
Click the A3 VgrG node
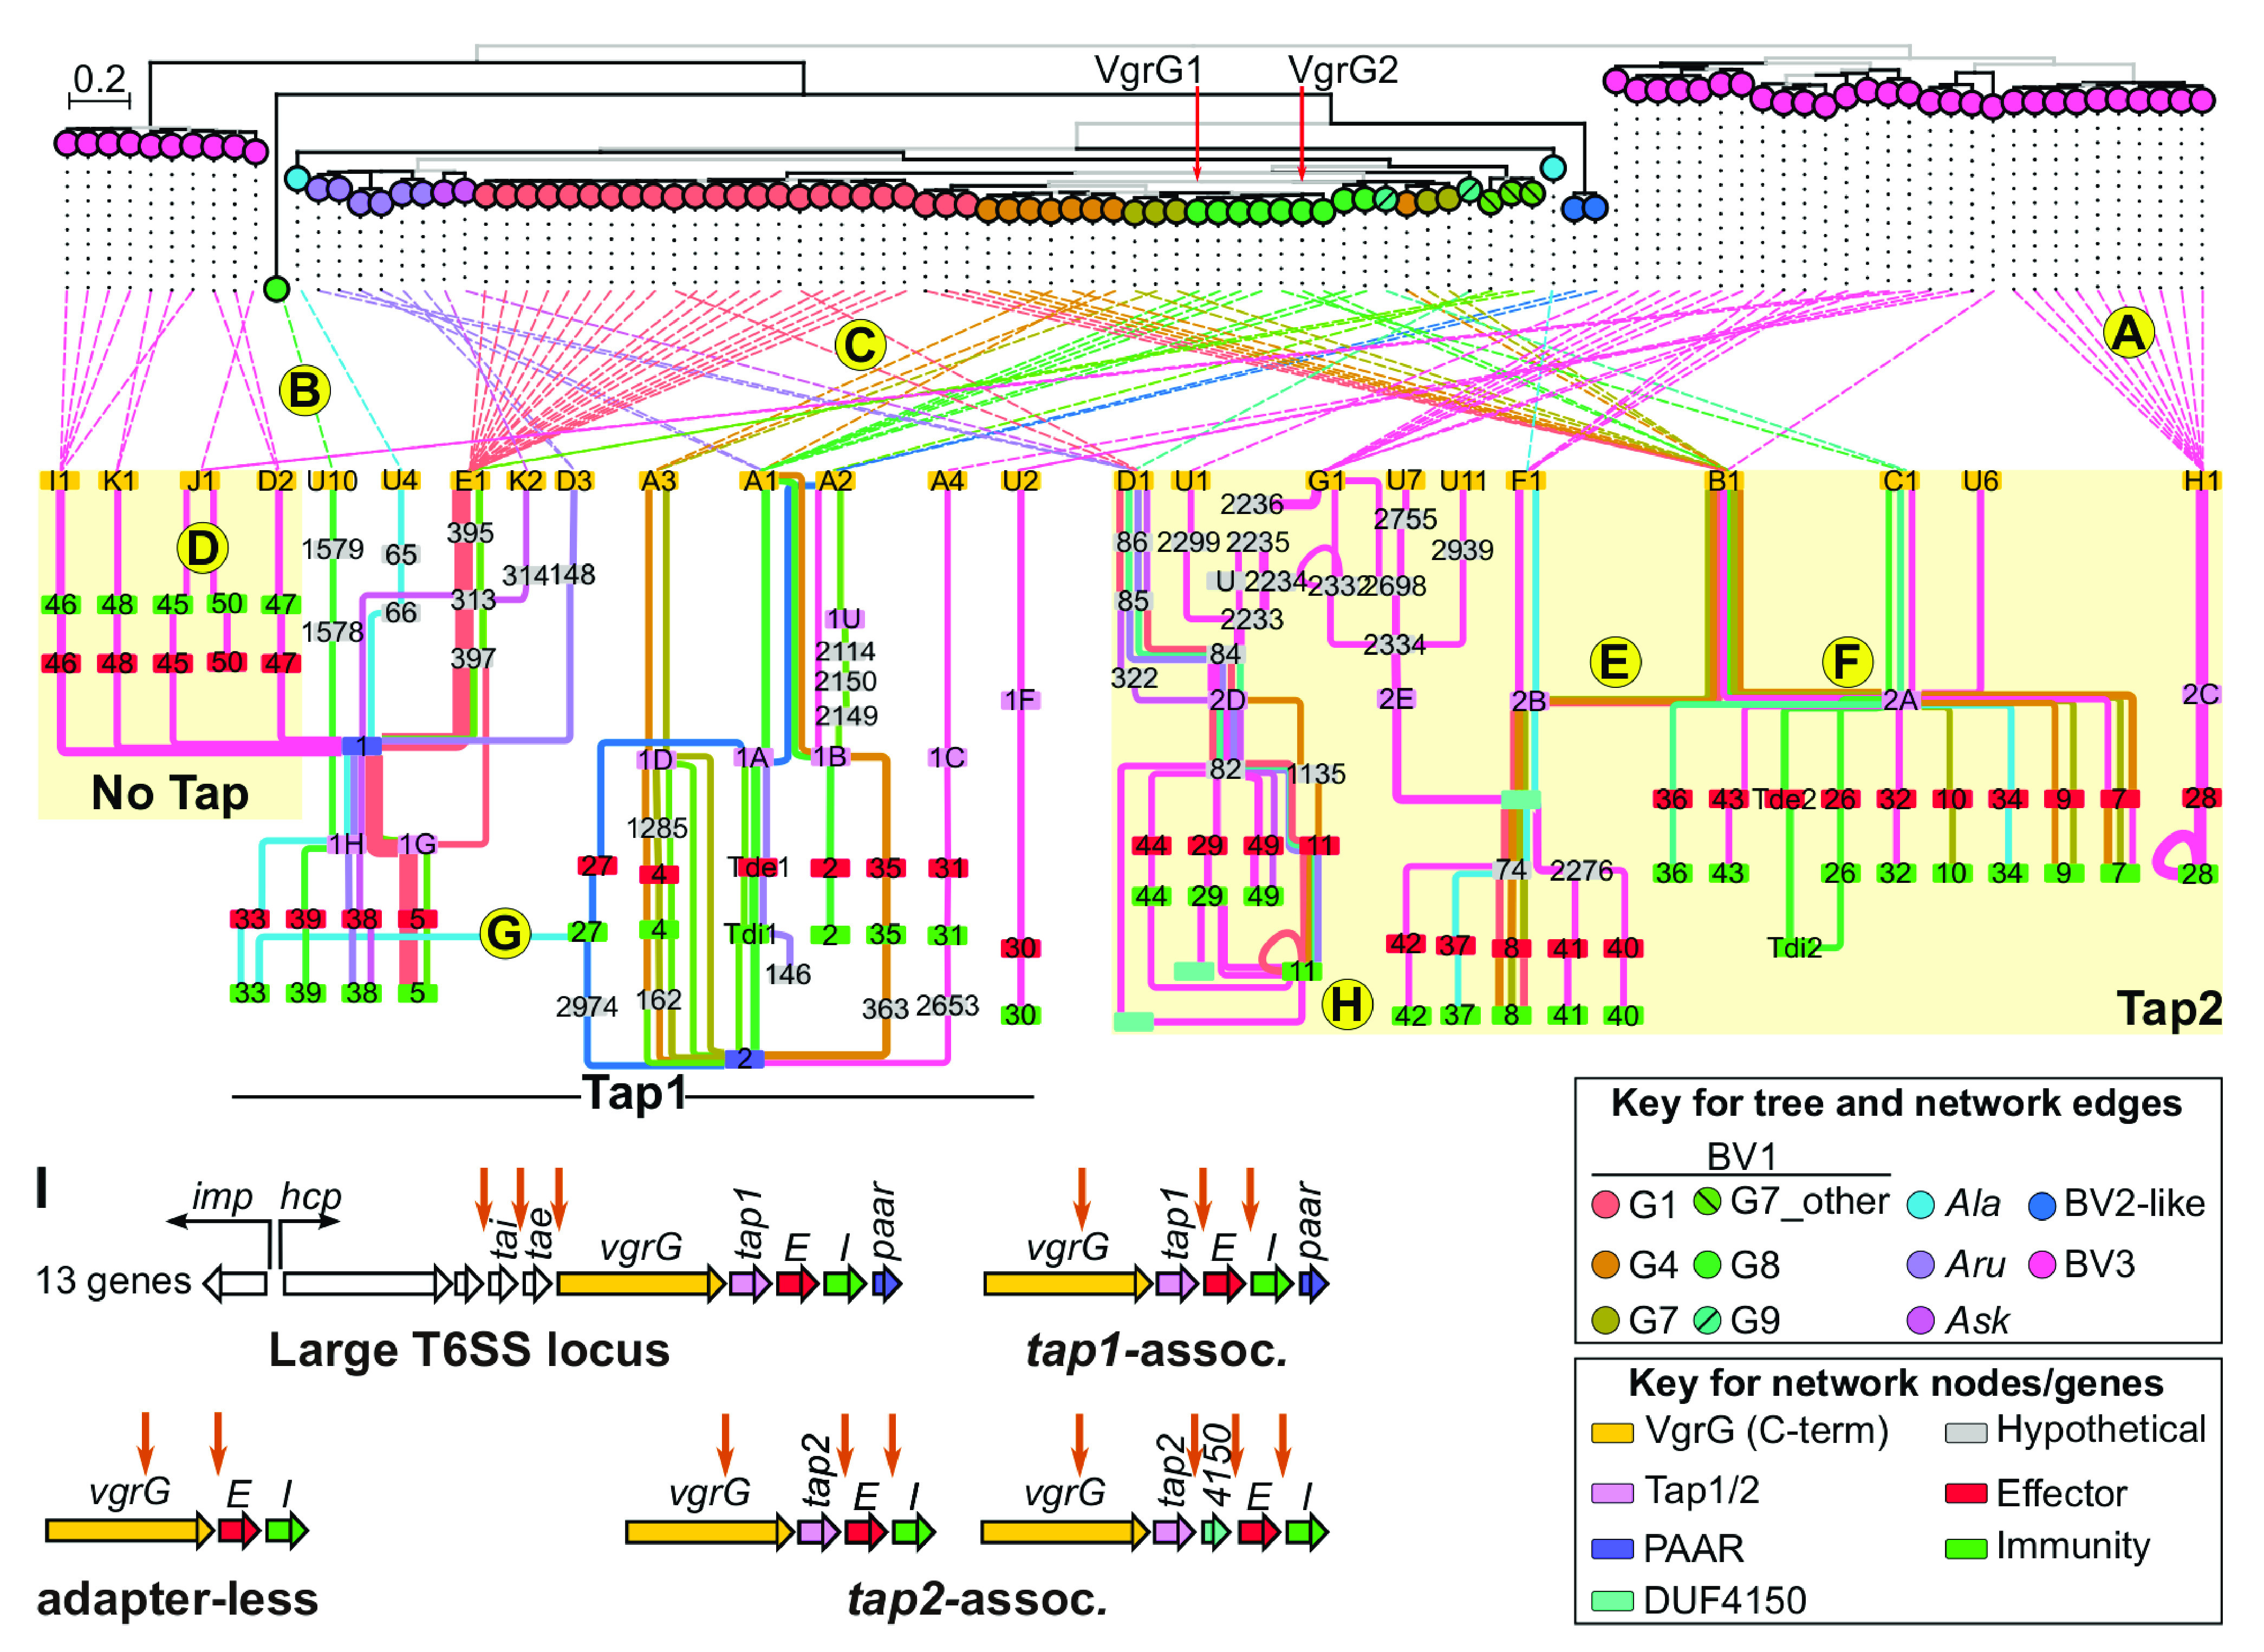tap(659, 481)
